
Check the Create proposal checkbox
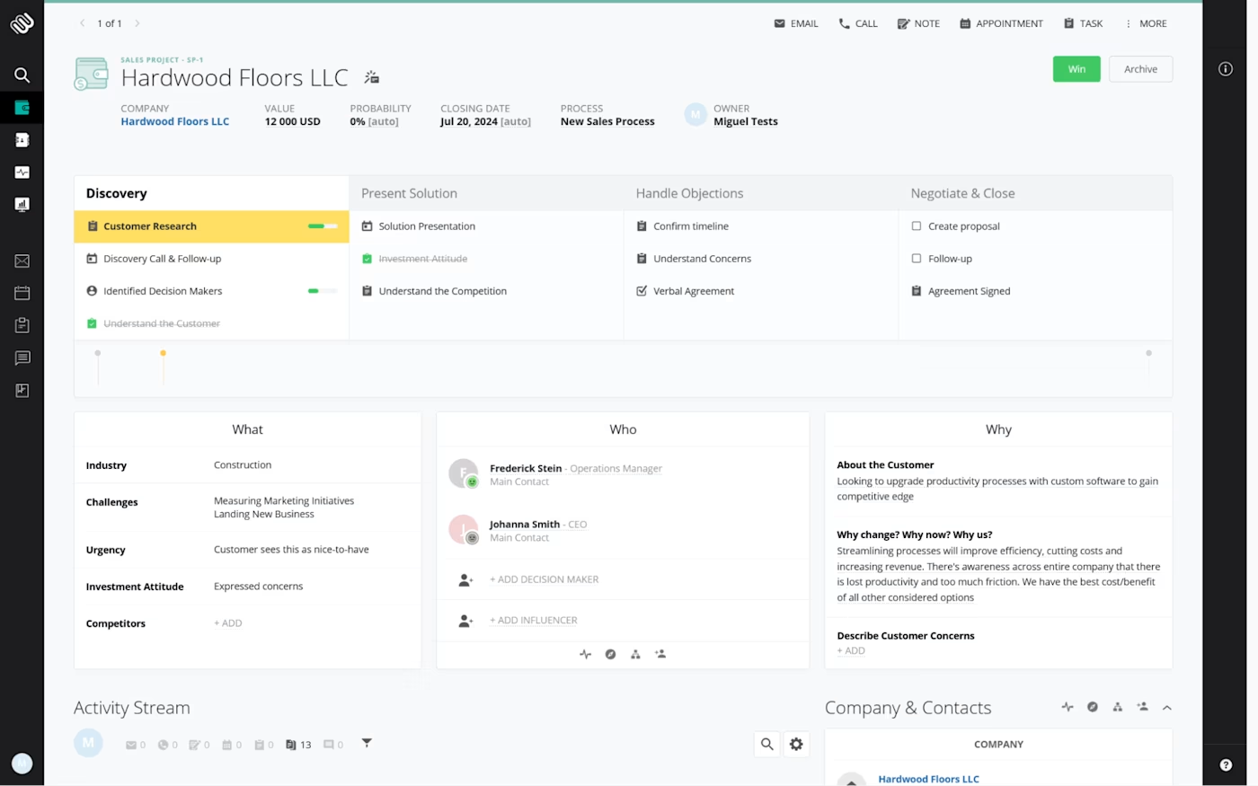(917, 226)
